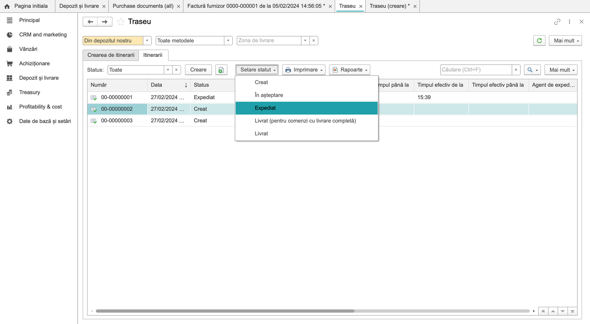Open the top Mai mult menu beside refresh
This screenshot has height=324, width=590.
click(565, 41)
